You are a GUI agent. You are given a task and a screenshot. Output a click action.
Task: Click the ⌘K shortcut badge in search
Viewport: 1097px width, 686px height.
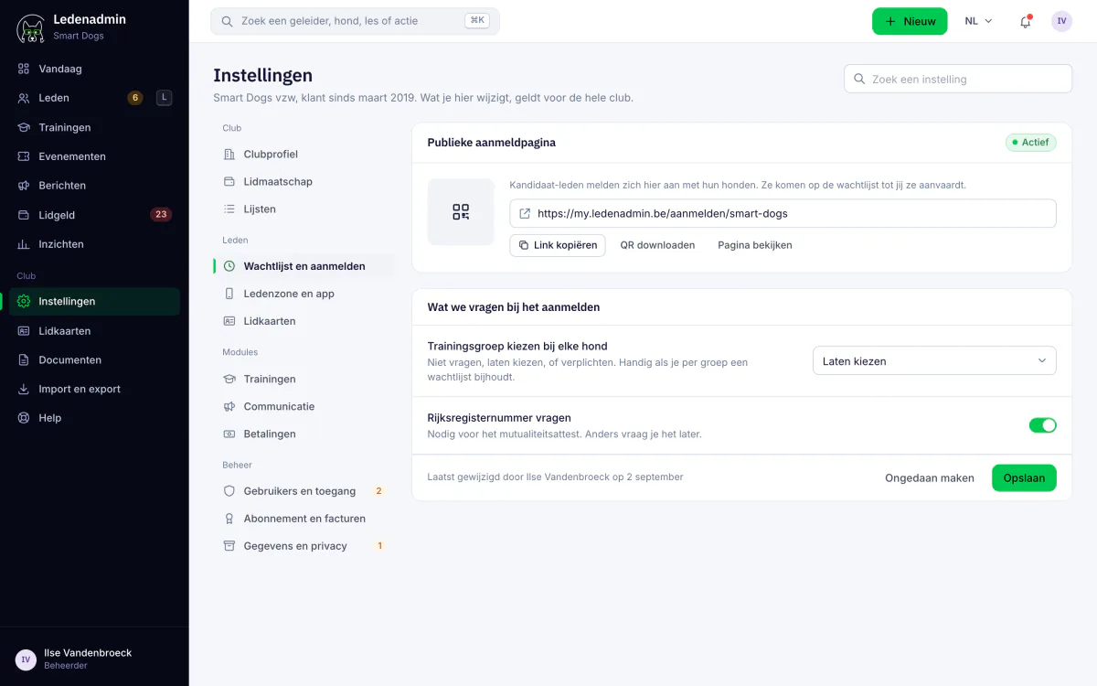tap(477, 21)
